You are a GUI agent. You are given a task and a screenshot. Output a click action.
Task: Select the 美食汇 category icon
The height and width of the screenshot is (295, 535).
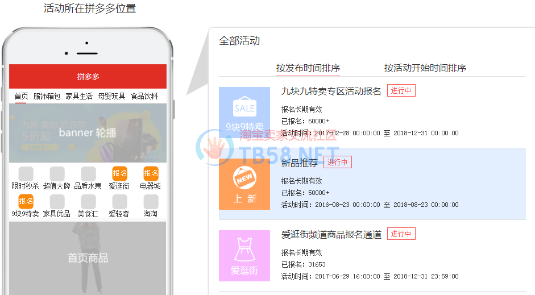[x=88, y=202]
